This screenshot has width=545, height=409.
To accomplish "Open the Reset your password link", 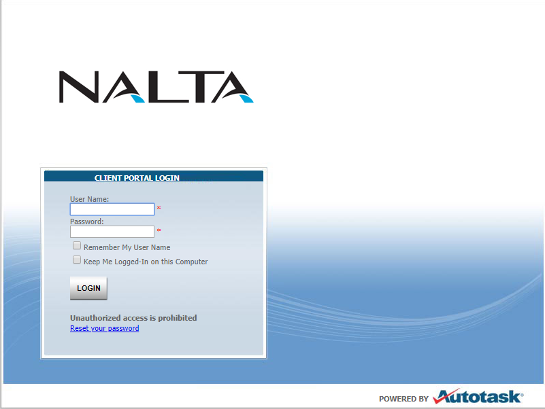I will [x=104, y=328].
